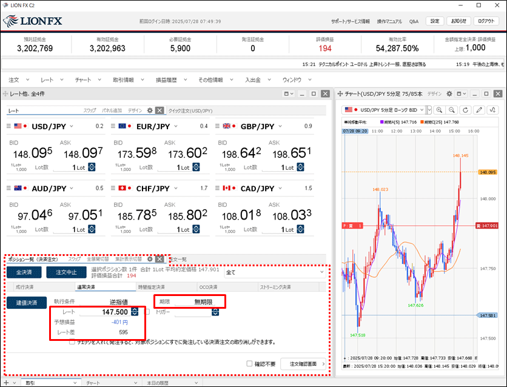The image size is (507, 387).
Task: Click the USD/JPY panel drag handle icon
Action: click(x=10, y=126)
